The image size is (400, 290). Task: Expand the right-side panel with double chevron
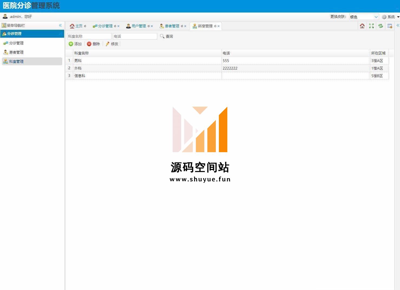click(398, 25)
